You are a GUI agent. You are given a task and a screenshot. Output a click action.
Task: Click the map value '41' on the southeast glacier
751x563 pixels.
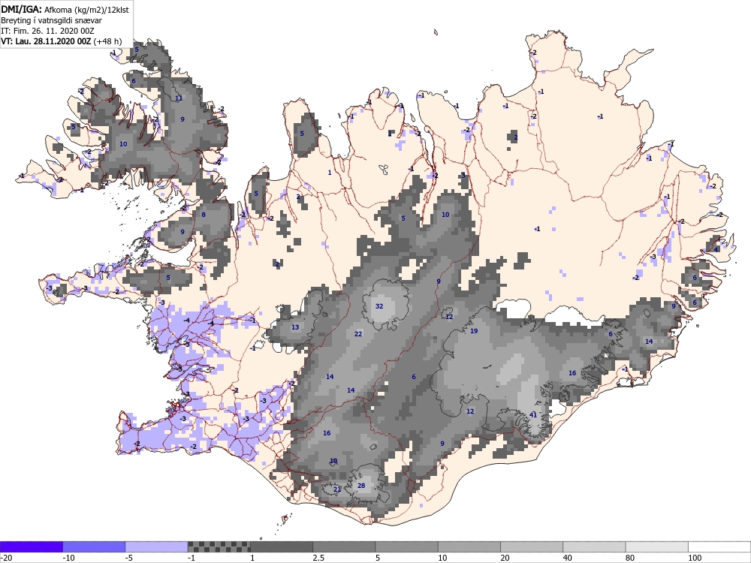[x=533, y=414]
